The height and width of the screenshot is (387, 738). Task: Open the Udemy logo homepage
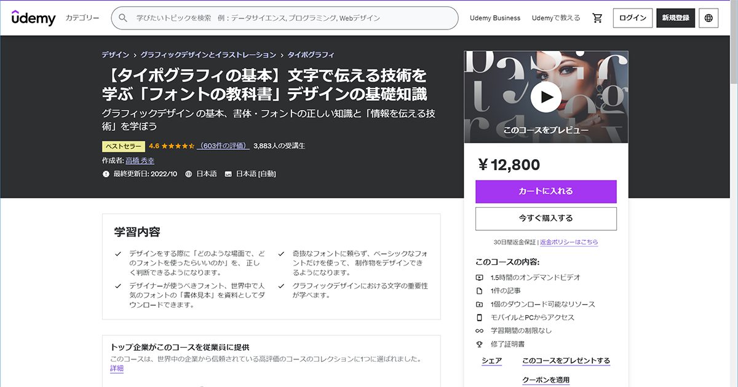coord(33,18)
